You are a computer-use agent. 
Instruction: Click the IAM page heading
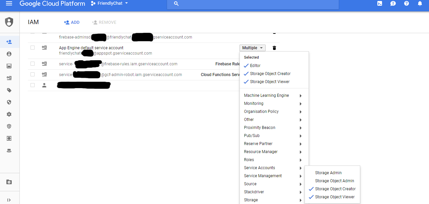[x=34, y=22]
